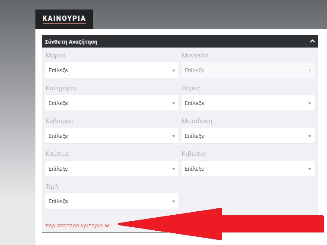Image resolution: width=327 pixels, height=245 pixels.
Task: Click the red chevron beside περισσότερα κριτήρια
Action: pyautogui.click(x=107, y=226)
